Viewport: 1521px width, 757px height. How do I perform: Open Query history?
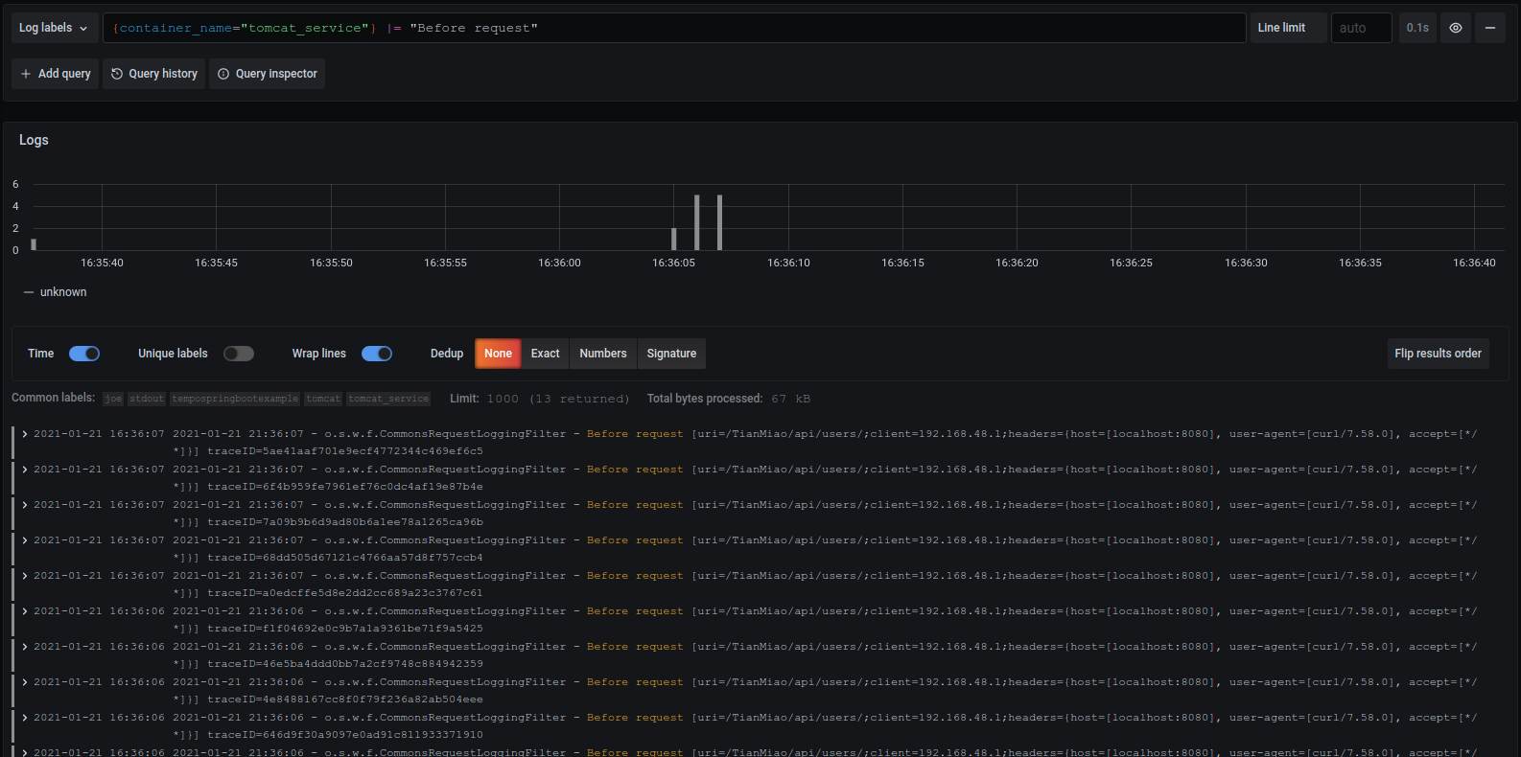click(x=154, y=74)
